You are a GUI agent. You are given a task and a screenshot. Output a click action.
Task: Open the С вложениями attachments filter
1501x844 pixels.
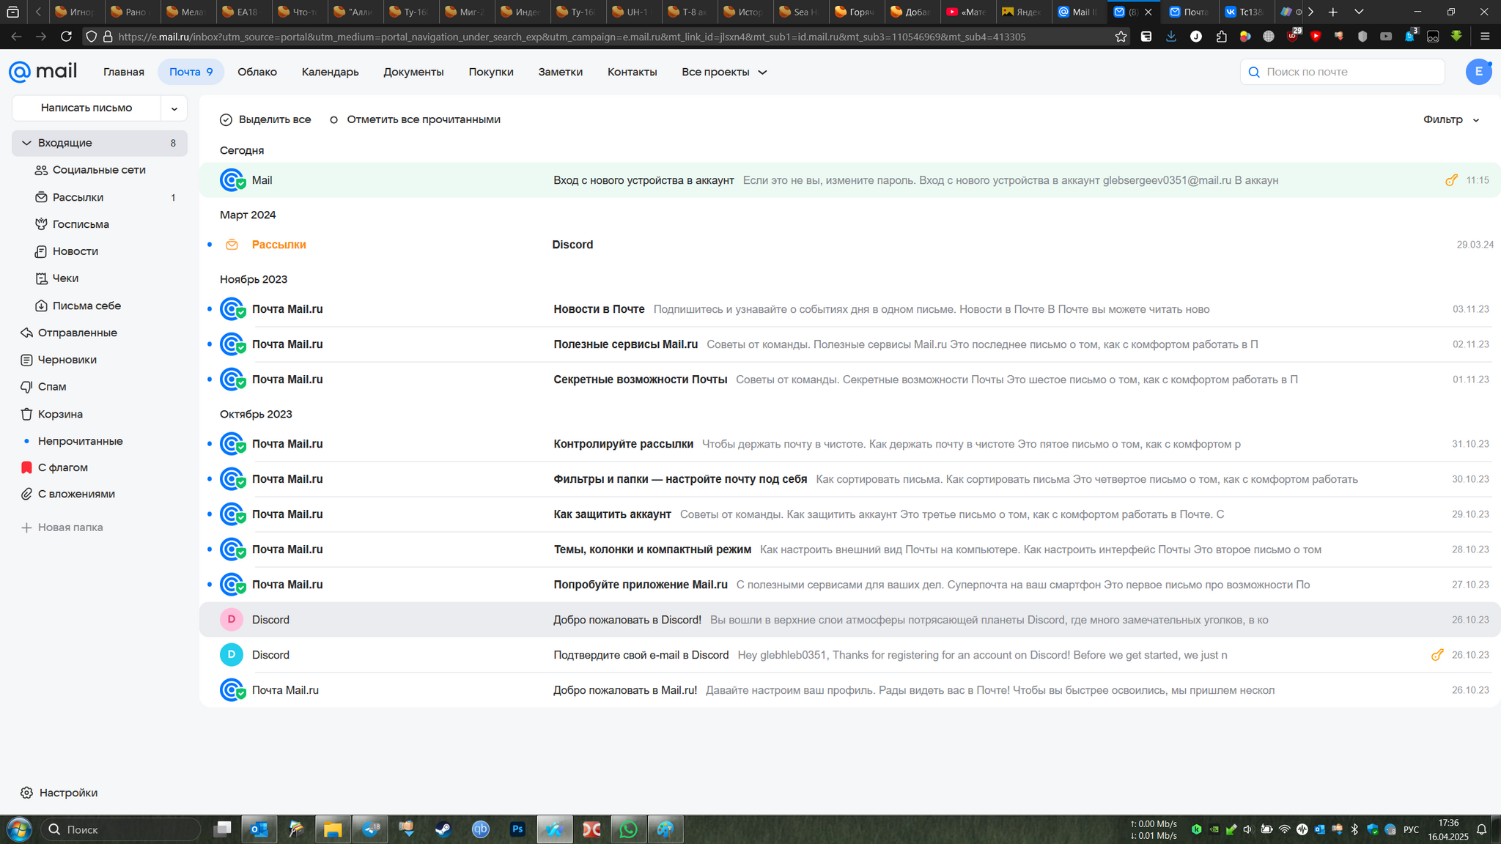[76, 494]
